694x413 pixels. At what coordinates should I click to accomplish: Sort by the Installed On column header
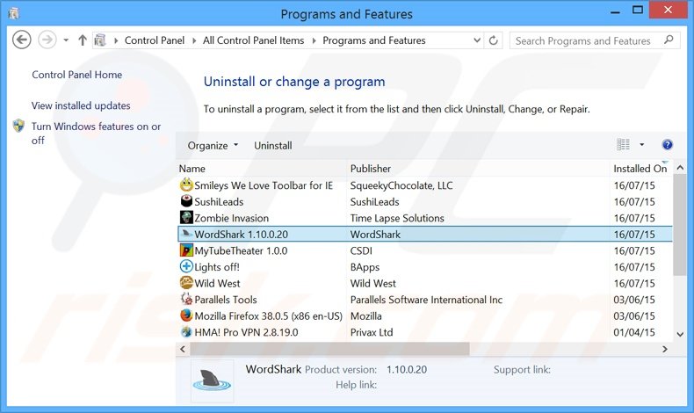click(x=640, y=169)
